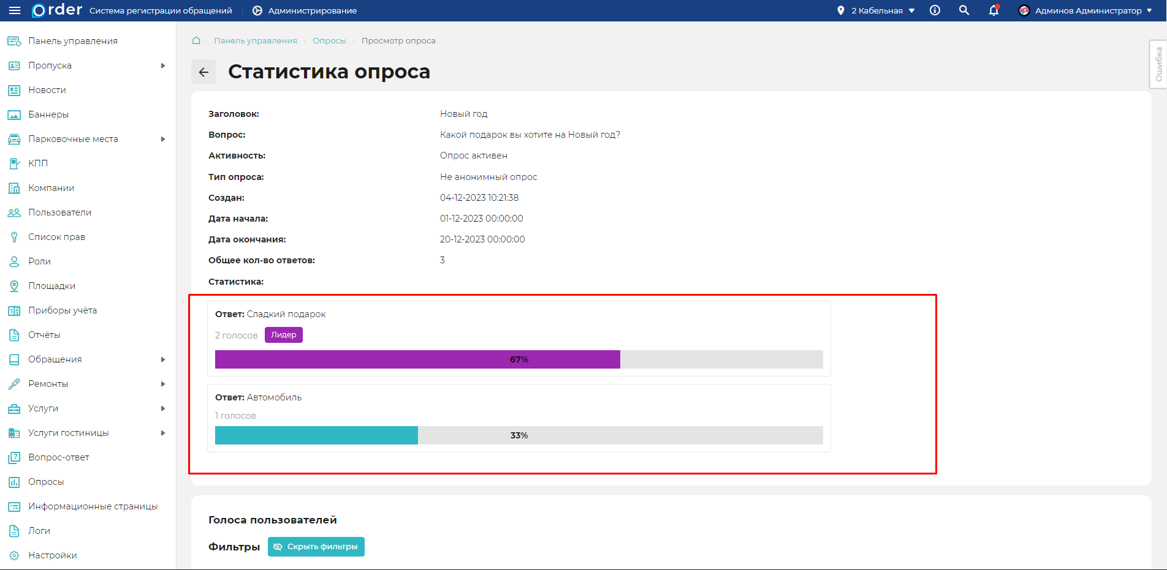This screenshot has height=570, width=1167.
Task: Click the info circle icon in header
Action: click(935, 10)
